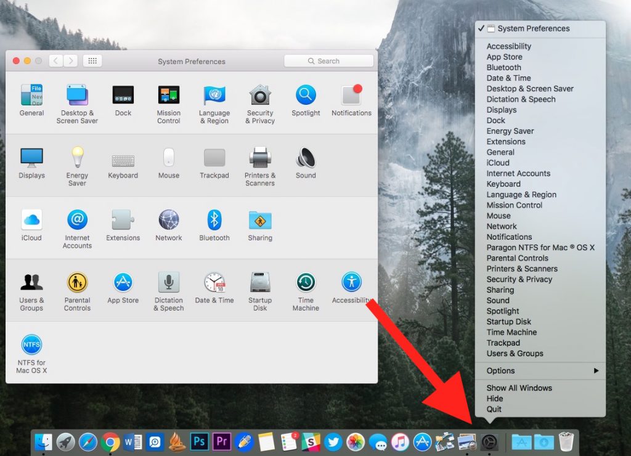Open Notifications pane icon in Preferences window
Image resolution: width=631 pixels, height=456 pixels.
tap(351, 95)
